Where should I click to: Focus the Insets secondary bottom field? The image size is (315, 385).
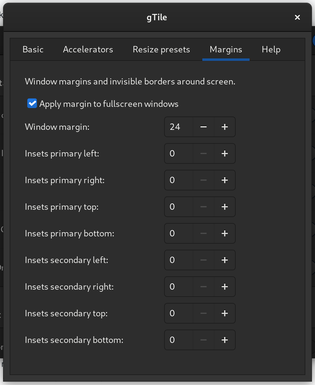179,340
